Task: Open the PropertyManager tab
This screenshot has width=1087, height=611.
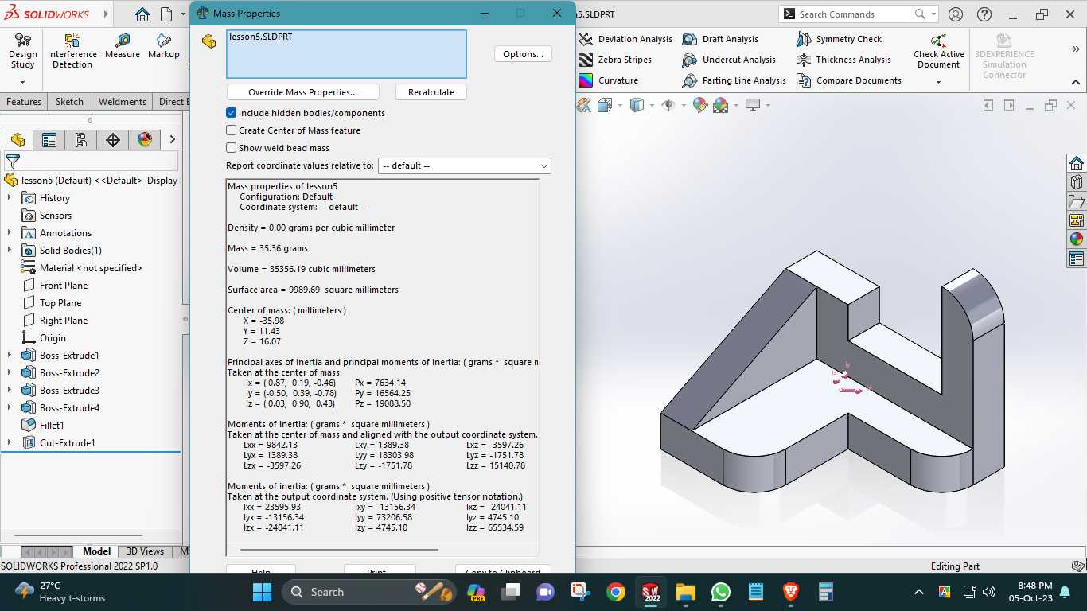Action: [49, 140]
